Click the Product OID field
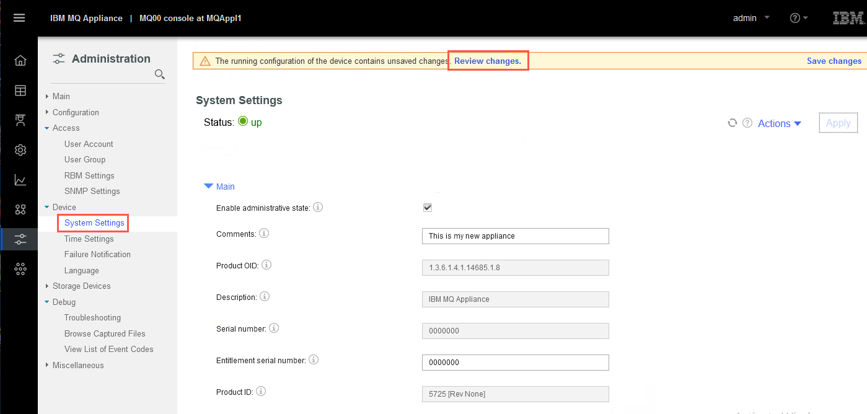867x414 pixels. coord(516,268)
